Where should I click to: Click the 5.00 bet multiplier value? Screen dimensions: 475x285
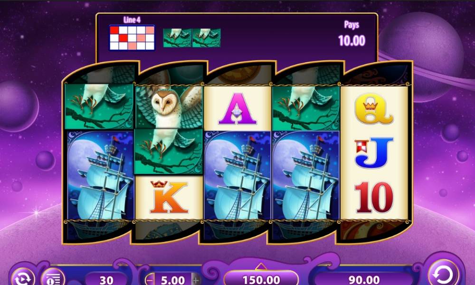[173, 280]
